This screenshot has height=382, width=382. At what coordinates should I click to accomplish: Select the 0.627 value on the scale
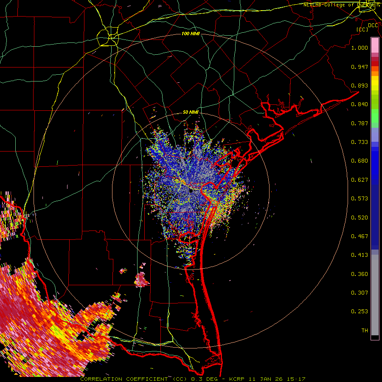point(360,180)
